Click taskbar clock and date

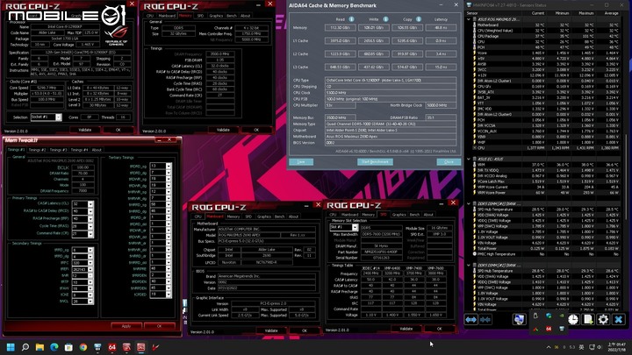pyautogui.click(x=617, y=347)
